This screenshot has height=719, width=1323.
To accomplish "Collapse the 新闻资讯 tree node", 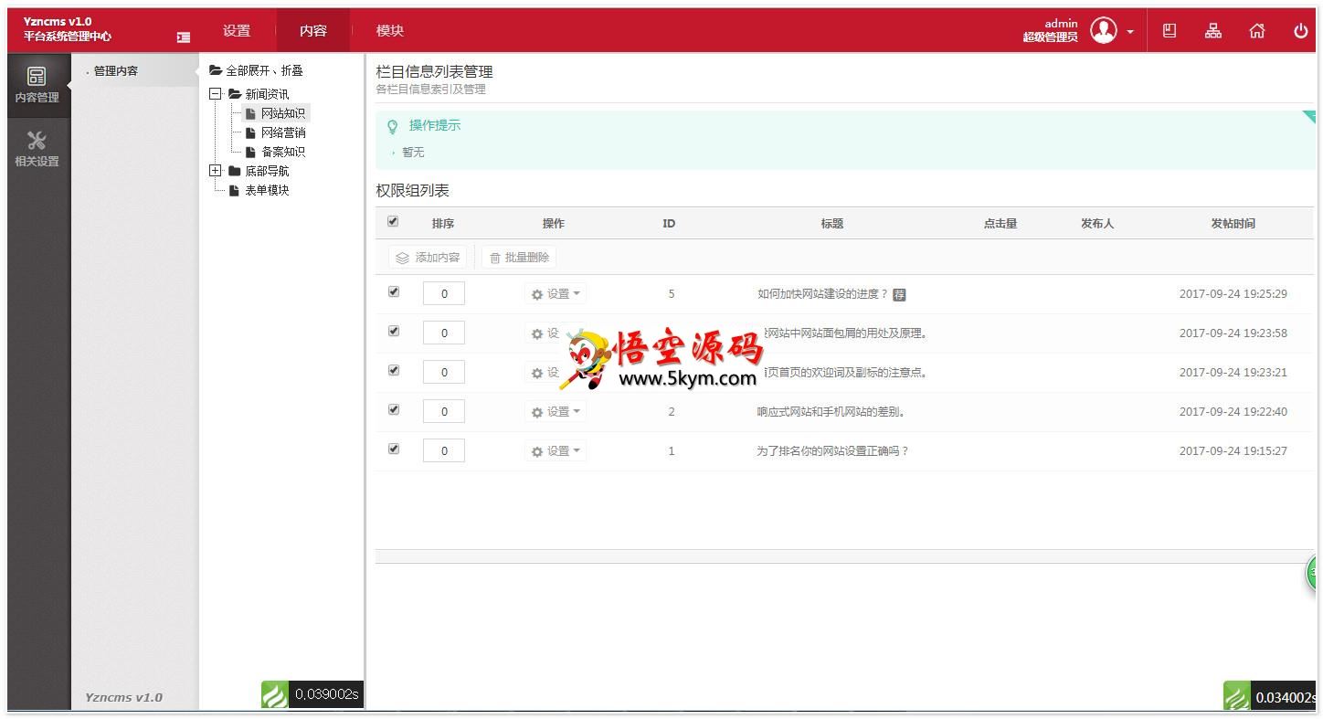I will pos(216,93).
